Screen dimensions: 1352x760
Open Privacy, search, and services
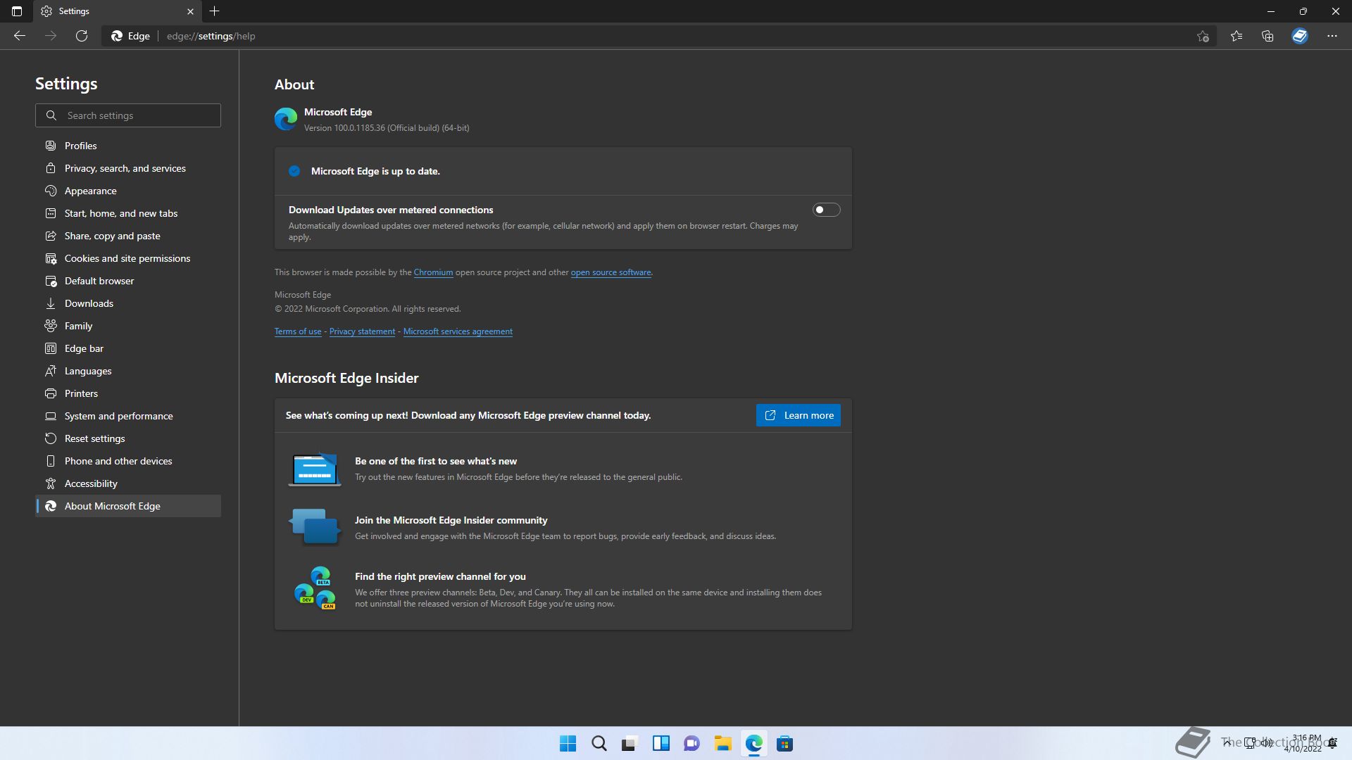coord(128,168)
